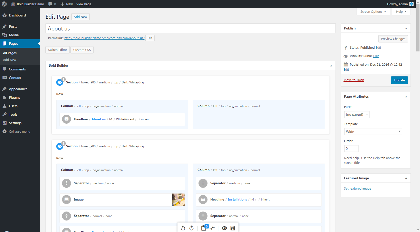Click the Image element thumbnail preview
This screenshot has width=420, height=232.
point(178,200)
